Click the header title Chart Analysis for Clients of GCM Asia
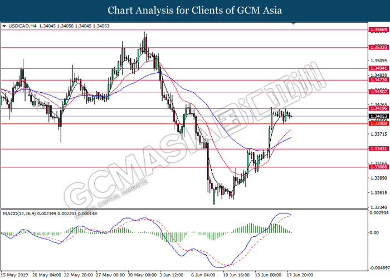Image resolution: width=390 pixels, height=278 pixels. click(195, 11)
